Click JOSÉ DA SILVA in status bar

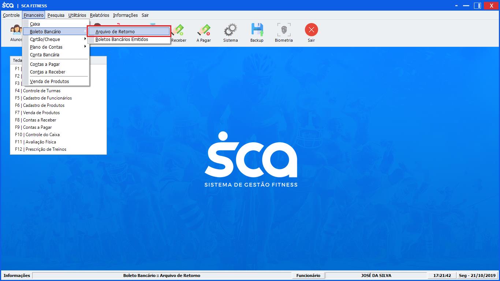(376, 276)
